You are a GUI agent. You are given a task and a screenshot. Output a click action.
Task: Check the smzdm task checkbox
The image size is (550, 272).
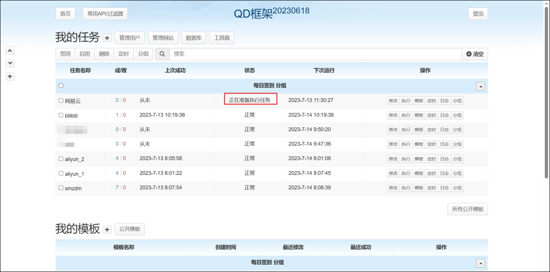[x=61, y=188]
